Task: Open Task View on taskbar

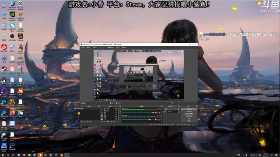Action: [x=13, y=155]
